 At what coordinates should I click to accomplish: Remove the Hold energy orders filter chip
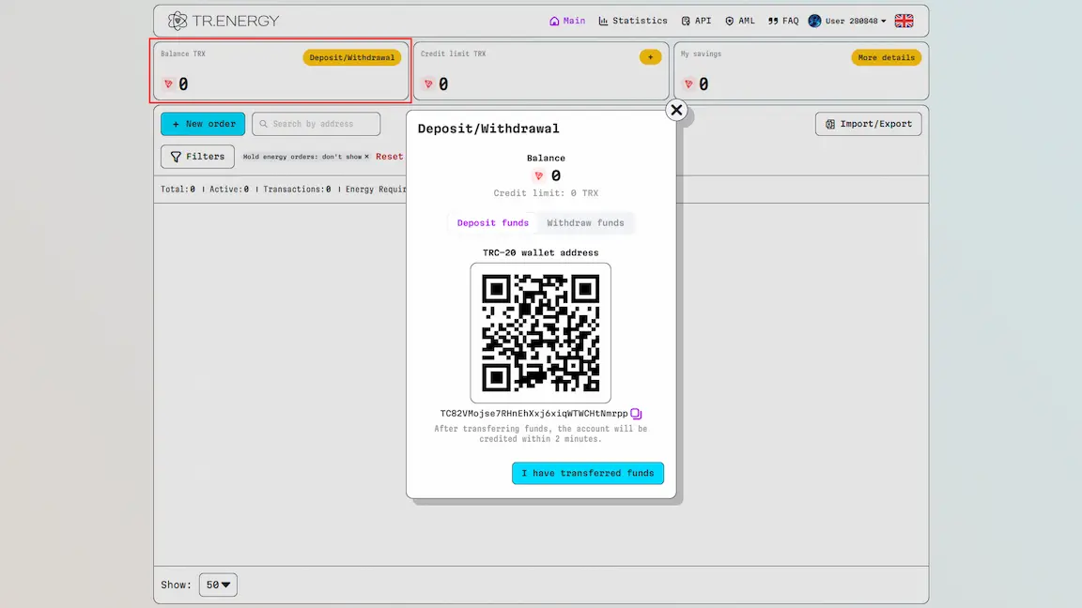pyautogui.click(x=366, y=157)
